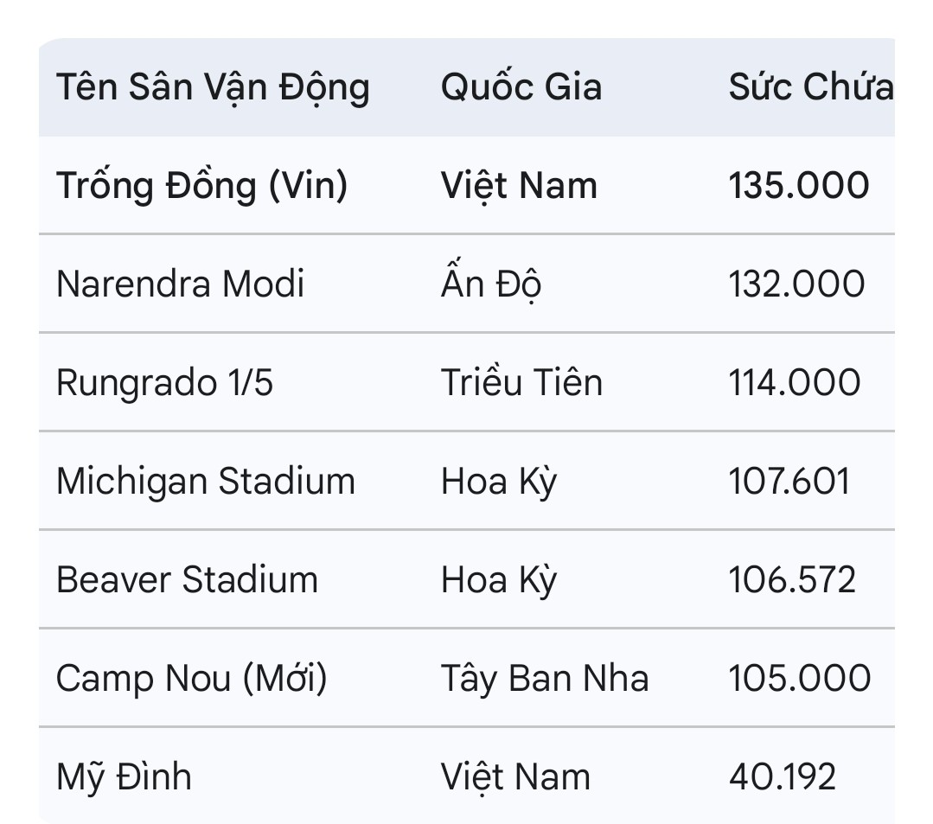933x824 pixels.
Task: Click the "Camp Nou (Mới)" stadium cell
Action: [x=192, y=679]
